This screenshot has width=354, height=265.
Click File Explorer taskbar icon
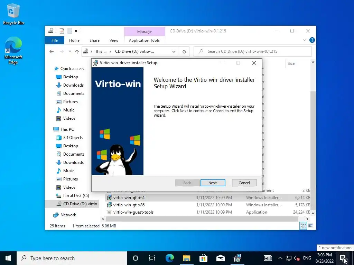click(x=186, y=258)
